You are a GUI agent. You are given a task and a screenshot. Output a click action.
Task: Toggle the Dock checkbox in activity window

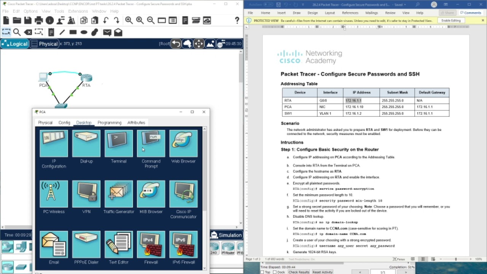pyautogui.click(x=275, y=272)
